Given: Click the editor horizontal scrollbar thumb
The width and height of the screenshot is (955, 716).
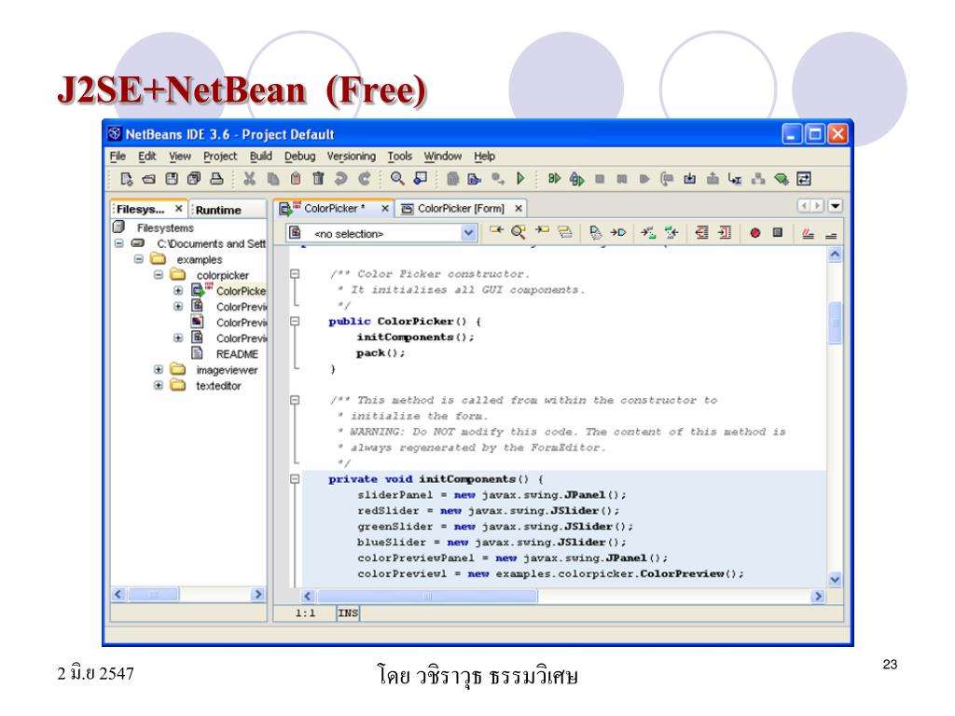Looking at the screenshot, I should 427,596.
